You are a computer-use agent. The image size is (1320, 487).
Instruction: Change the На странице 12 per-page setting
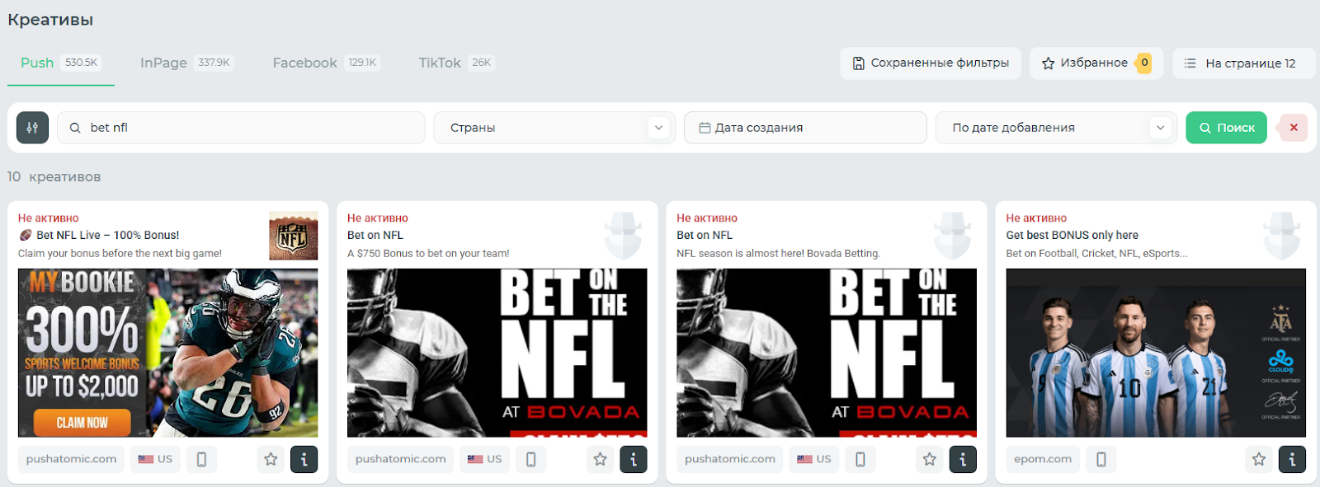[1242, 63]
